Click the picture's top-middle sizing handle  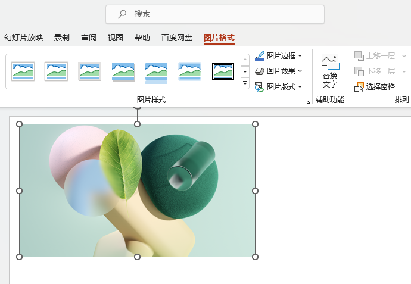137,124
